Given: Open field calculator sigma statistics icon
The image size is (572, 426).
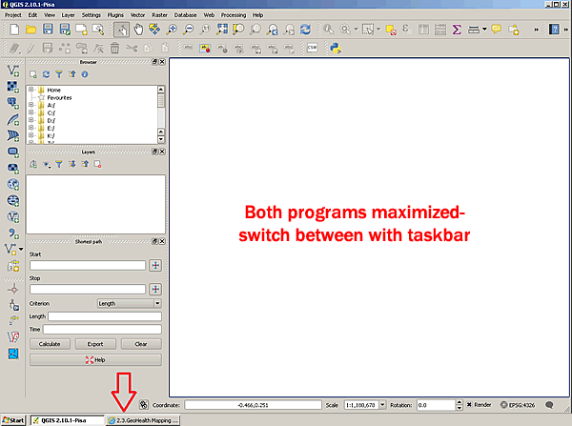Looking at the screenshot, I should click(457, 30).
